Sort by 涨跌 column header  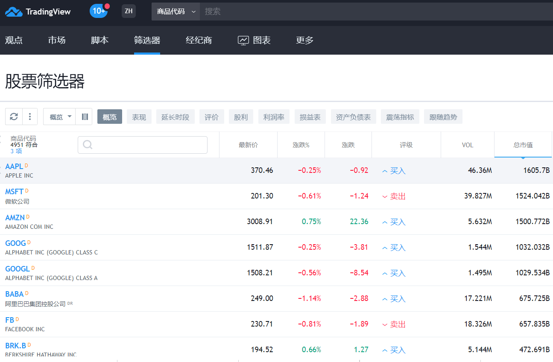tap(348, 145)
